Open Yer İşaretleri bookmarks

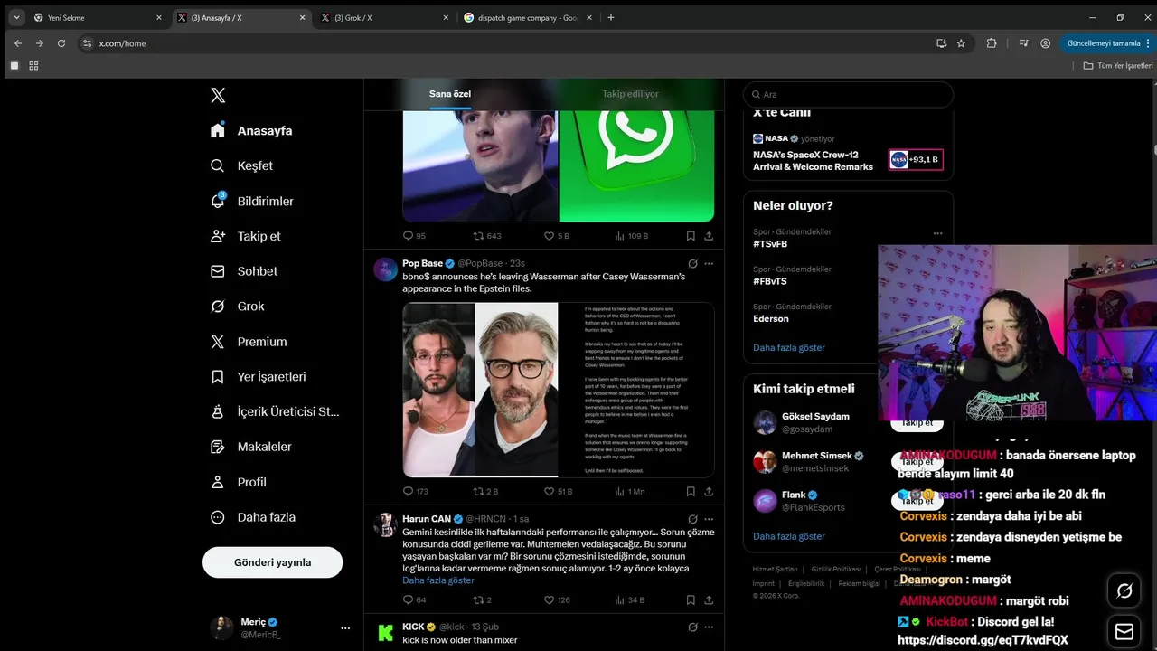259,377
